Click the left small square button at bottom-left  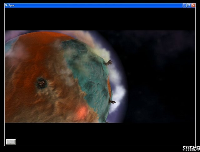pyautogui.click(x=9, y=142)
